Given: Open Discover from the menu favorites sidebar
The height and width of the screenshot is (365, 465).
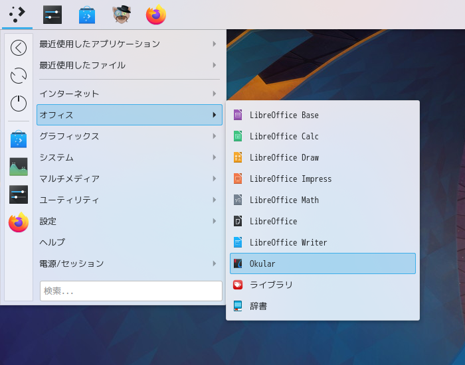Looking at the screenshot, I should 19,139.
